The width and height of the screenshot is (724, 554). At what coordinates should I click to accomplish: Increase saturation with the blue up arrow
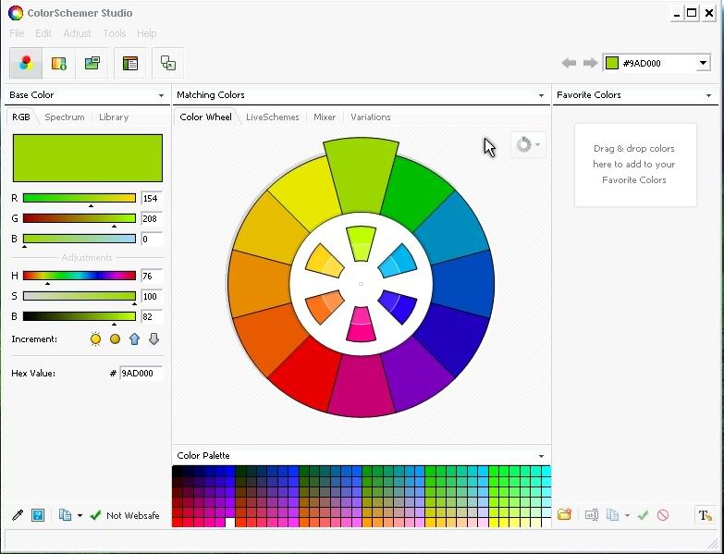pyautogui.click(x=134, y=339)
